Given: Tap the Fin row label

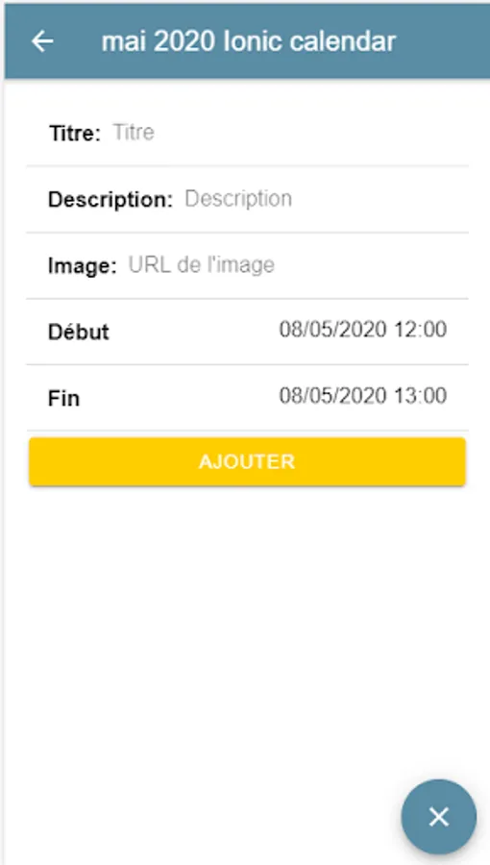Looking at the screenshot, I should point(63,398).
